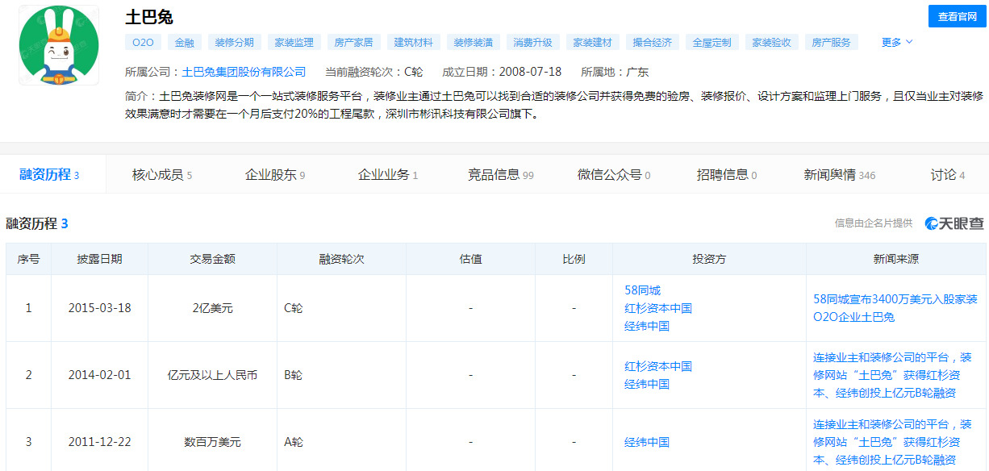
Task: Switch to the 企业业务 tab
Action: (x=388, y=174)
